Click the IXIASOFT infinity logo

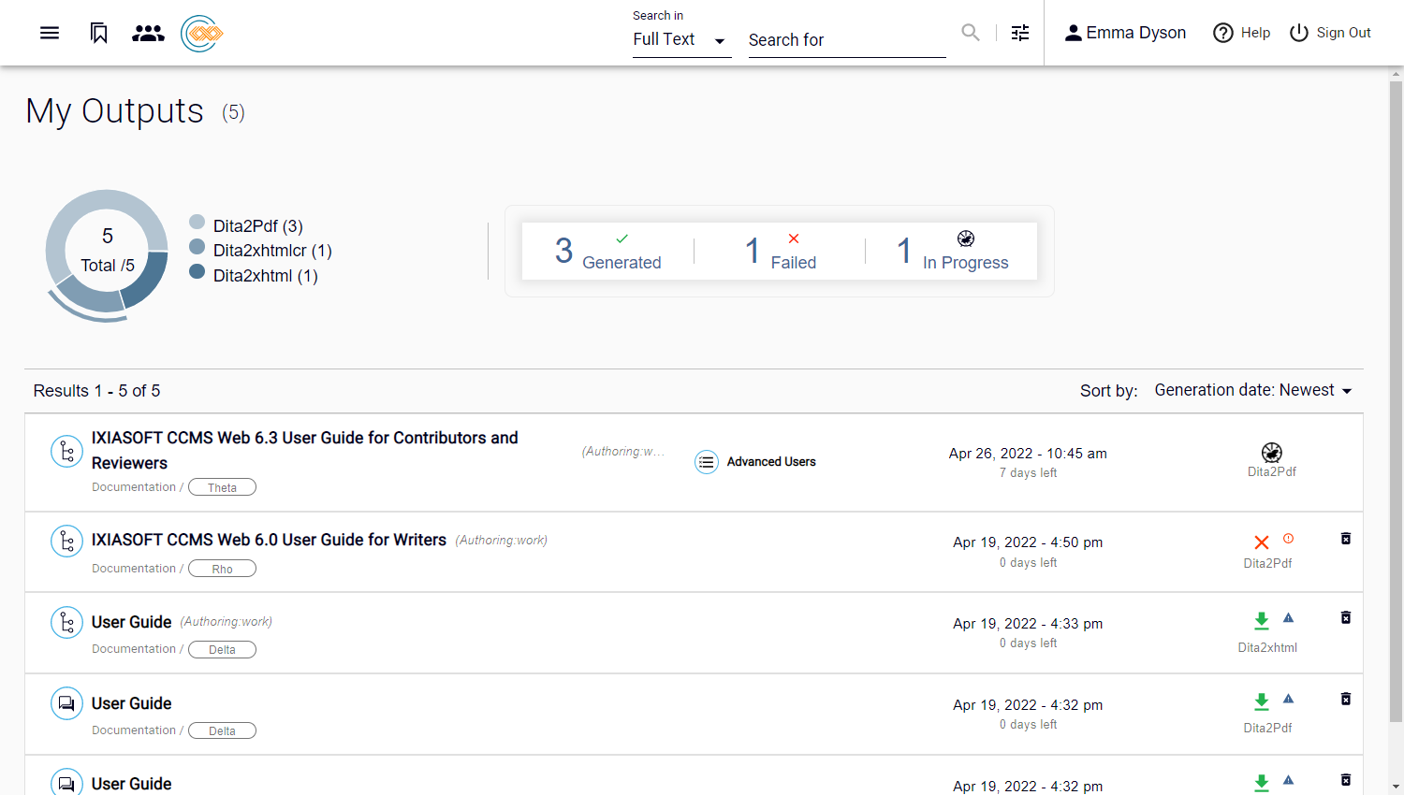201,34
